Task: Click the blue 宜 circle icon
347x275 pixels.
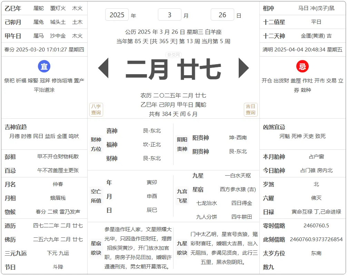Action: tap(44, 67)
